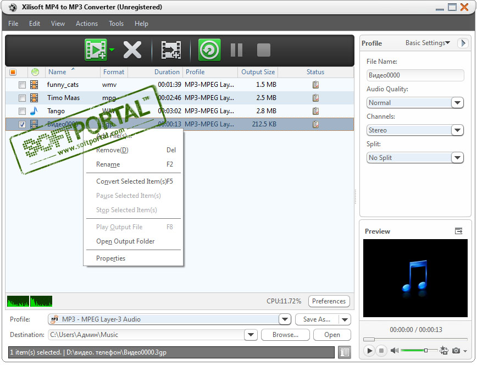Click the snapshot camera icon in Preview
477x365 pixels.
(456, 351)
